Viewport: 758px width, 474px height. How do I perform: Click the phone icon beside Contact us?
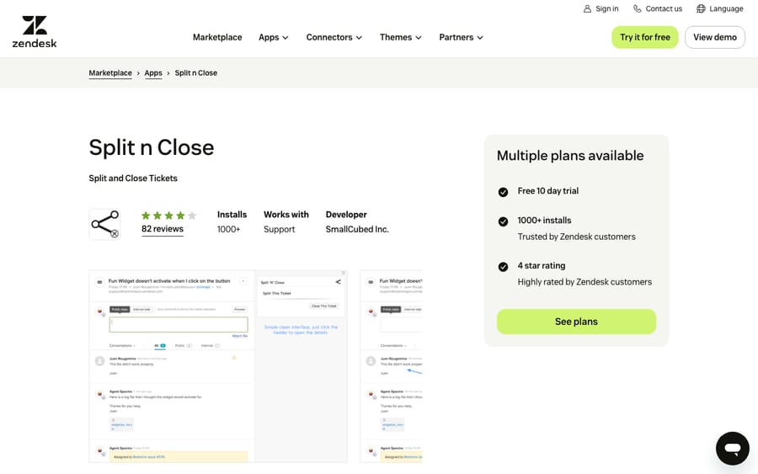(x=638, y=8)
